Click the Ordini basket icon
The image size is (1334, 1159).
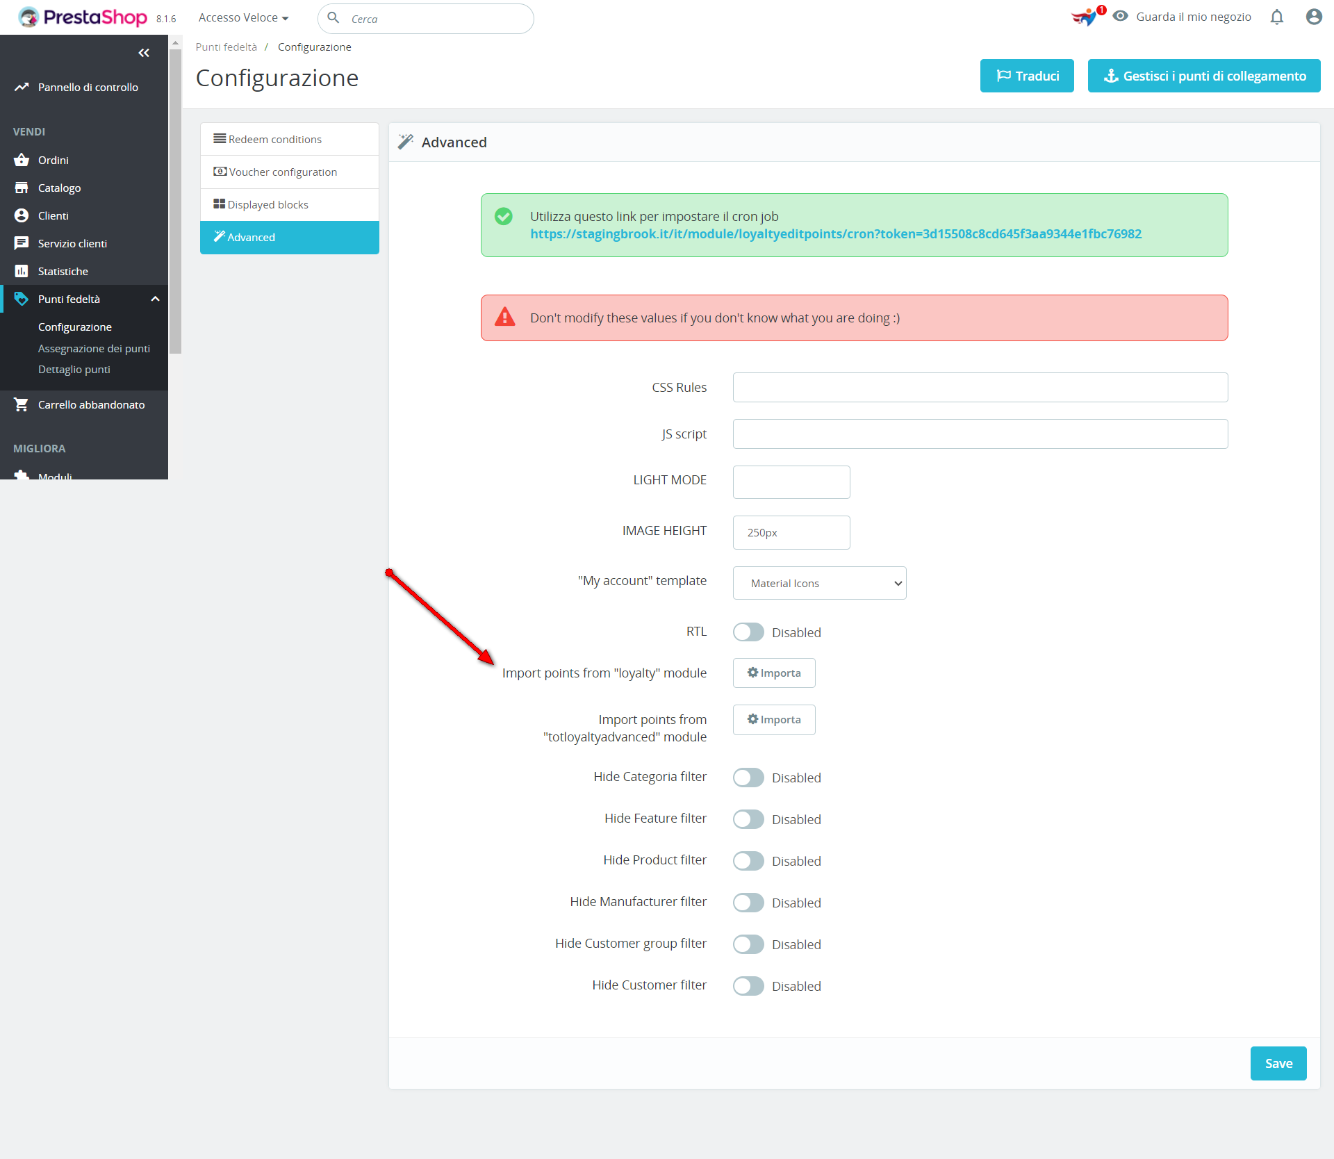coord(22,160)
